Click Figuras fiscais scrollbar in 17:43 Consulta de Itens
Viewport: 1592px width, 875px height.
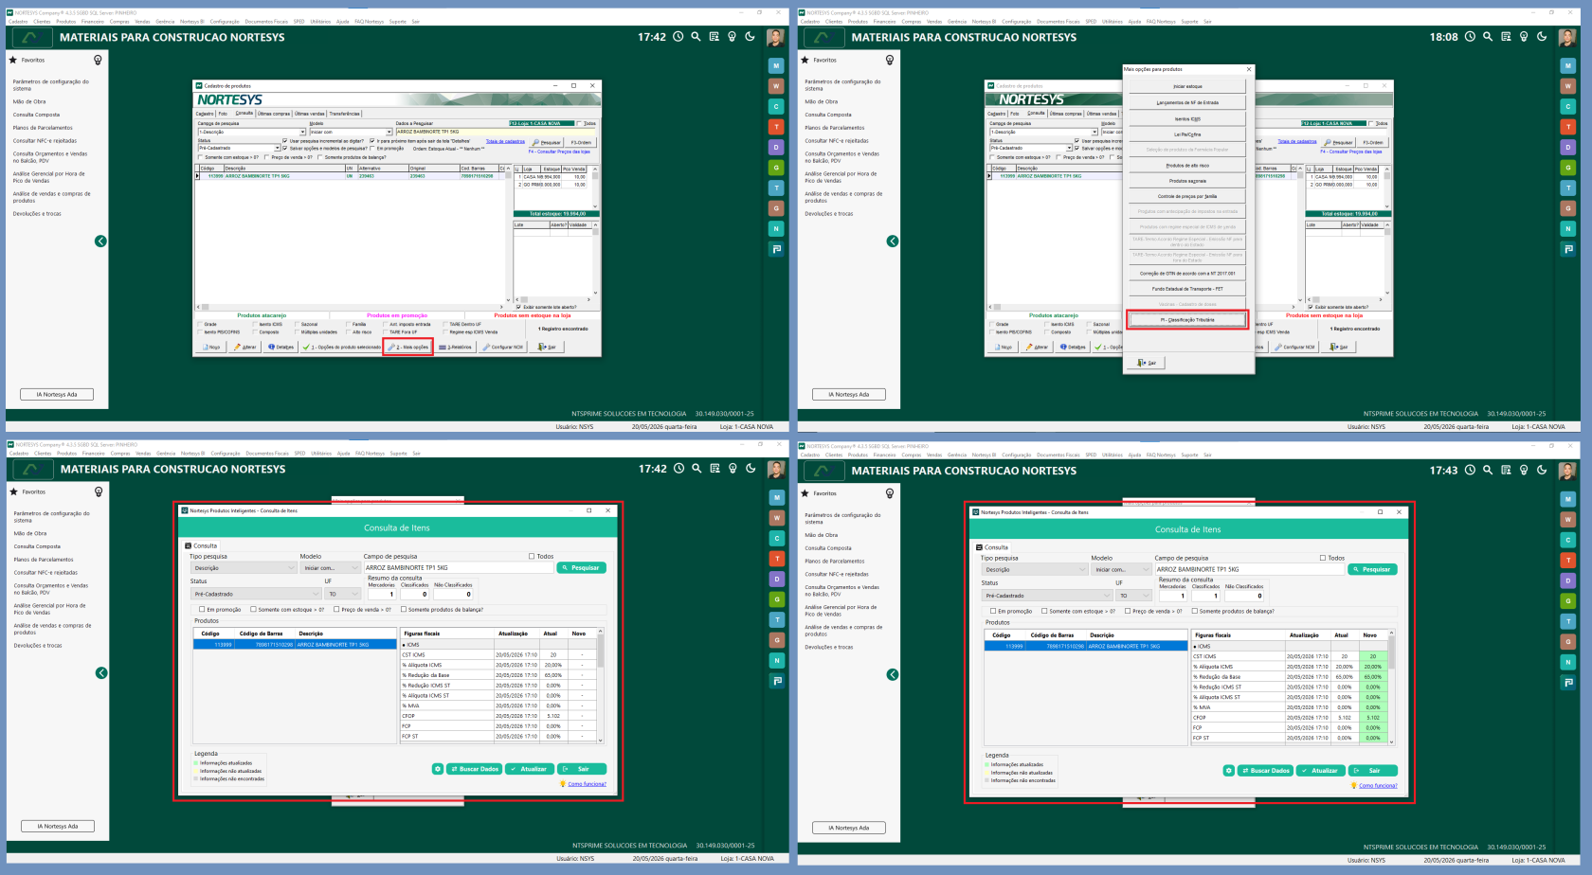[x=1391, y=687]
